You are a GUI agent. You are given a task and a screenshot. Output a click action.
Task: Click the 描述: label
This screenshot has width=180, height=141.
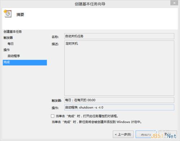pos(55,44)
